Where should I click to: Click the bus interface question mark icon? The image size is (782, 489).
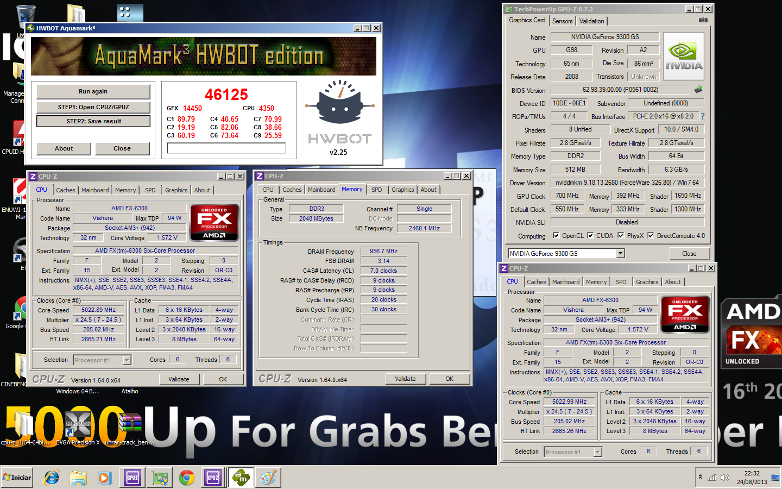click(703, 116)
